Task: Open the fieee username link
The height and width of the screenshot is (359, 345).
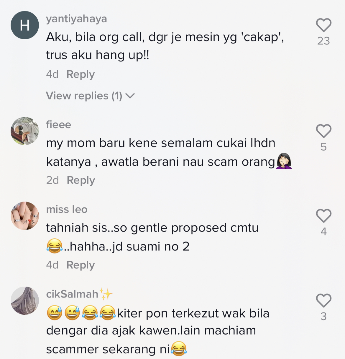Action: pos(58,124)
